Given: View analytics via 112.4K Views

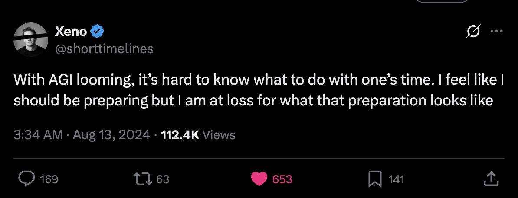Looking at the screenshot, I should click(198, 135).
